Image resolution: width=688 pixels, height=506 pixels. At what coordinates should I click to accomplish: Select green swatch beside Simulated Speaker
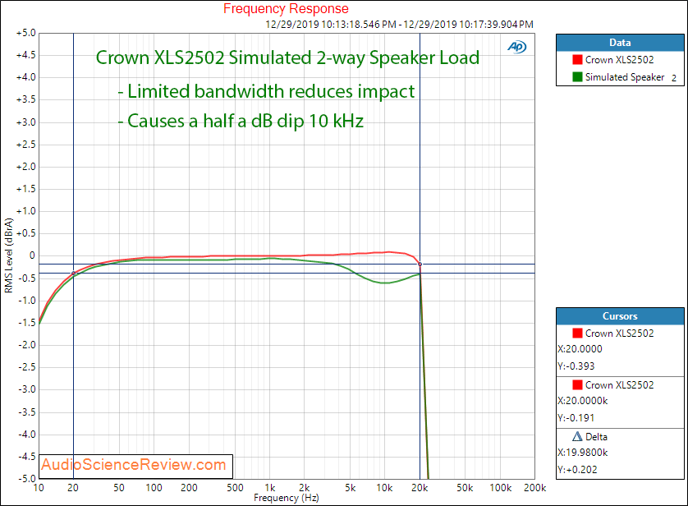[577, 77]
